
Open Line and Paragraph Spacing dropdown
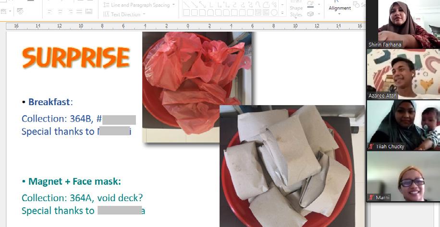[x=139, y=5]
